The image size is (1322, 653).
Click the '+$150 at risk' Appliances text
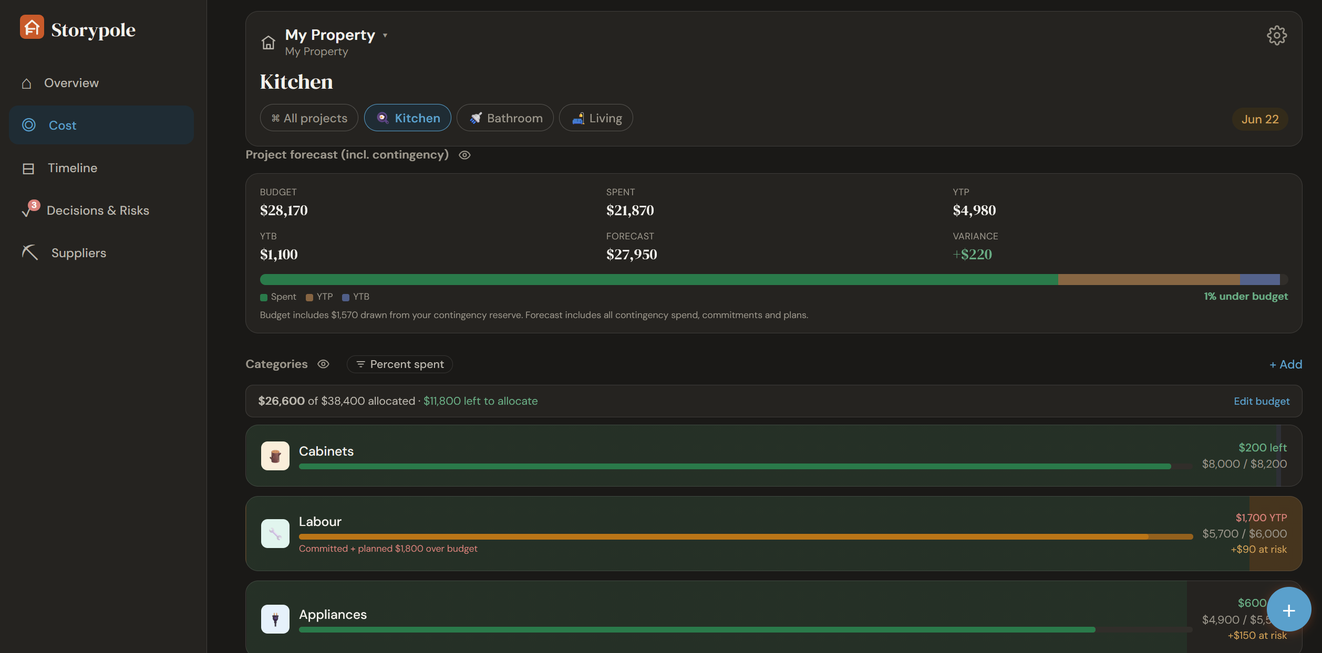tap(1257, 635)
